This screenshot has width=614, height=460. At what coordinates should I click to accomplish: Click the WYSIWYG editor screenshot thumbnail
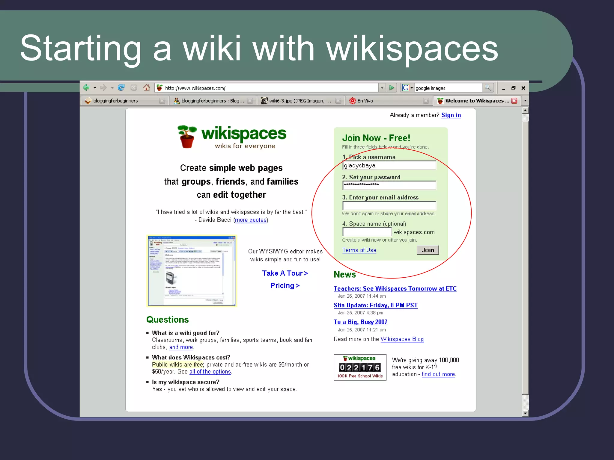[192, 271]
